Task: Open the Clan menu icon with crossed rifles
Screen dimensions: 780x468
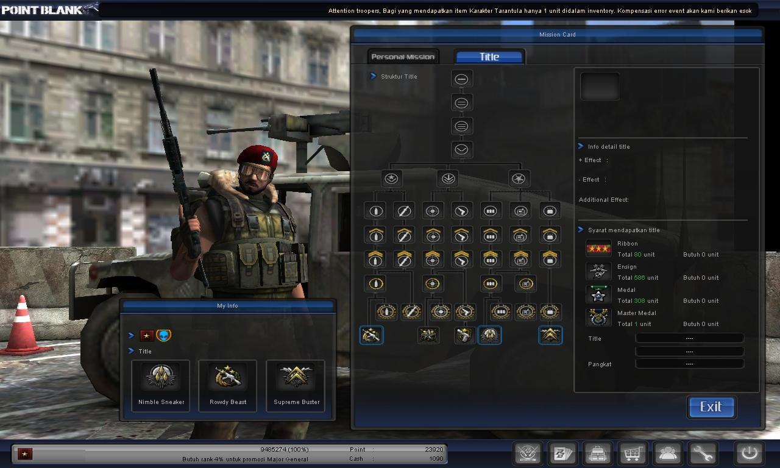Action: pyautogui.click(x=528, y=453)
